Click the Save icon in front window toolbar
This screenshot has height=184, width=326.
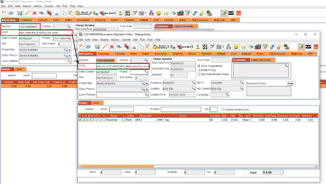(x=97, y=47)
